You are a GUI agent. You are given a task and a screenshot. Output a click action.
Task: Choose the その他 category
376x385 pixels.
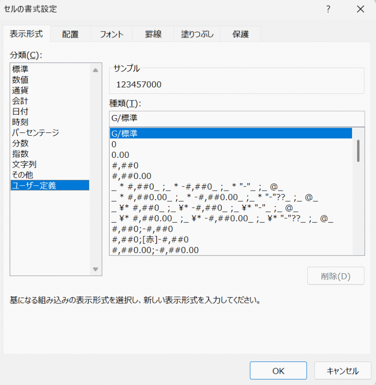[50, 175]
